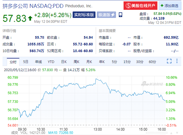The width and height of the screenshot is (183, 135).
Task: Click the 详细行情 section heading
Action: 9,31
